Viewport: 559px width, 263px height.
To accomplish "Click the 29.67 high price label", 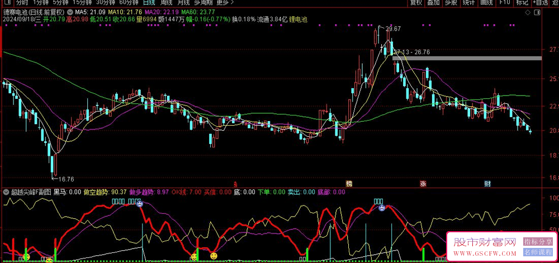I will 393,28.
